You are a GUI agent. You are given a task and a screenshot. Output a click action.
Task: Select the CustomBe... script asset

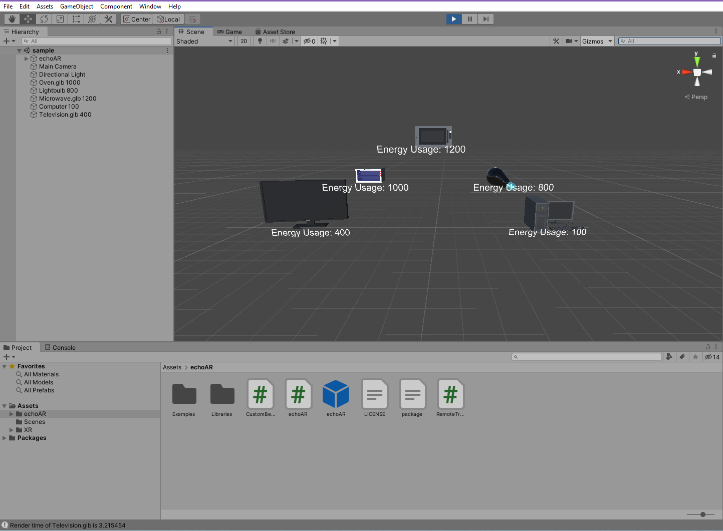(260, 398)
